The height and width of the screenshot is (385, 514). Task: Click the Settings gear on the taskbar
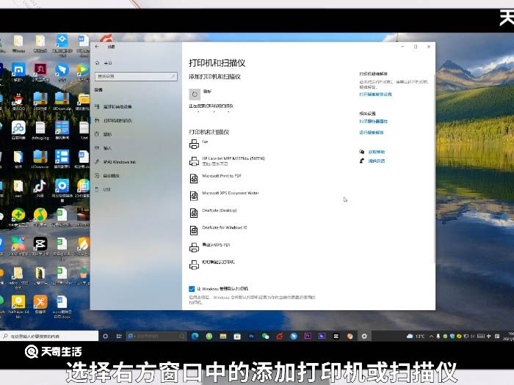point(364,336)
